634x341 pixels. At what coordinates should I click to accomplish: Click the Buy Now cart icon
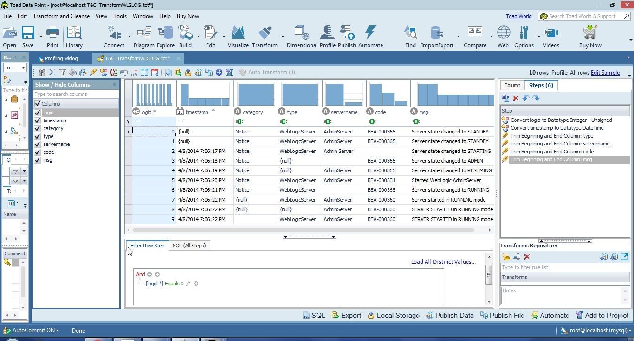(x=590, y=37)
